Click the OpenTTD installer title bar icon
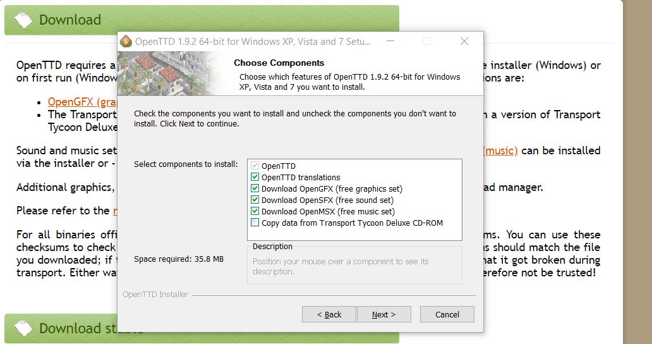This screenshot has width=652, height=344. pyautogui.click(x=126, y=42)
